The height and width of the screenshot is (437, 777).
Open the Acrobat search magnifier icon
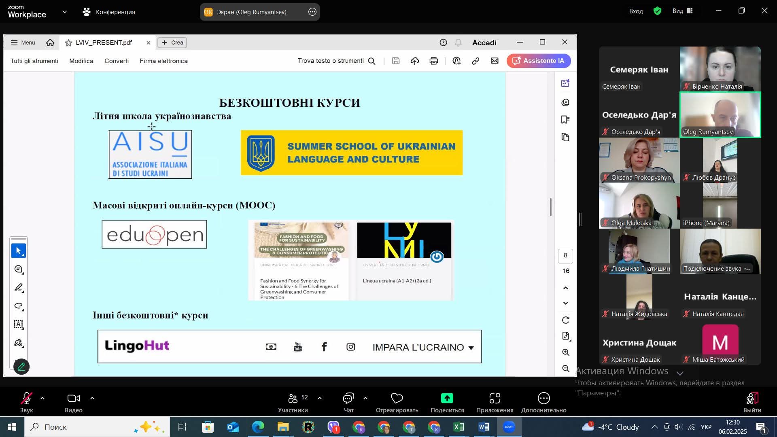[x=372, y=61]
